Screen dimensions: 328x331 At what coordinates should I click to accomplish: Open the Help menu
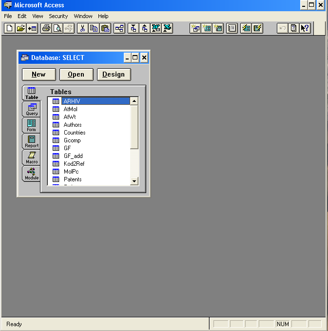coord(103,16)
